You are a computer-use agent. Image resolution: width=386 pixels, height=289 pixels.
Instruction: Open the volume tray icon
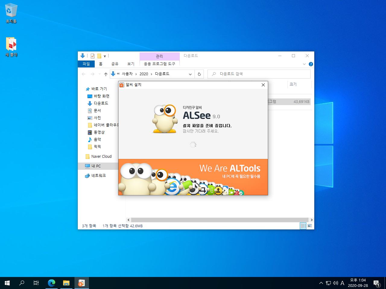[x=336, y=283]
